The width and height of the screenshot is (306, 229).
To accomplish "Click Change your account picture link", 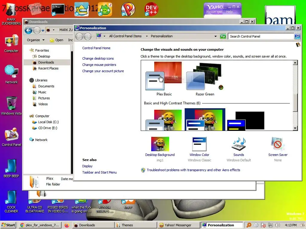I will tap(103, 71).
